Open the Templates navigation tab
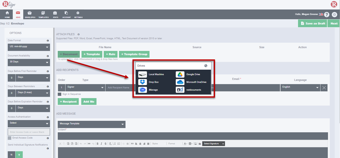This screenshot has height=158, width=340. pos(43,14)
